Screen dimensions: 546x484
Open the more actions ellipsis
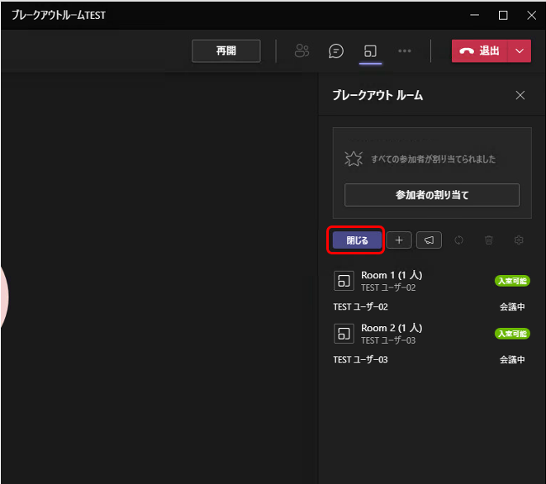click(x=404, y=51)
